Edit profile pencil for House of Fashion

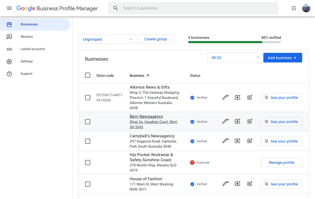[x=225, y=184]
